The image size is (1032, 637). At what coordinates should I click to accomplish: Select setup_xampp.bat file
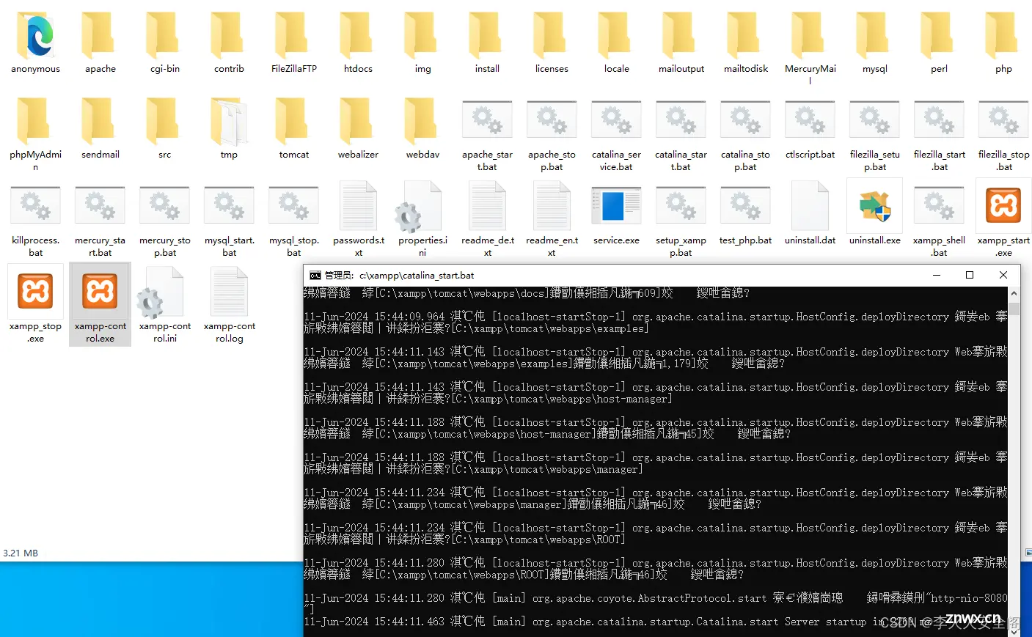pos(681,220)
